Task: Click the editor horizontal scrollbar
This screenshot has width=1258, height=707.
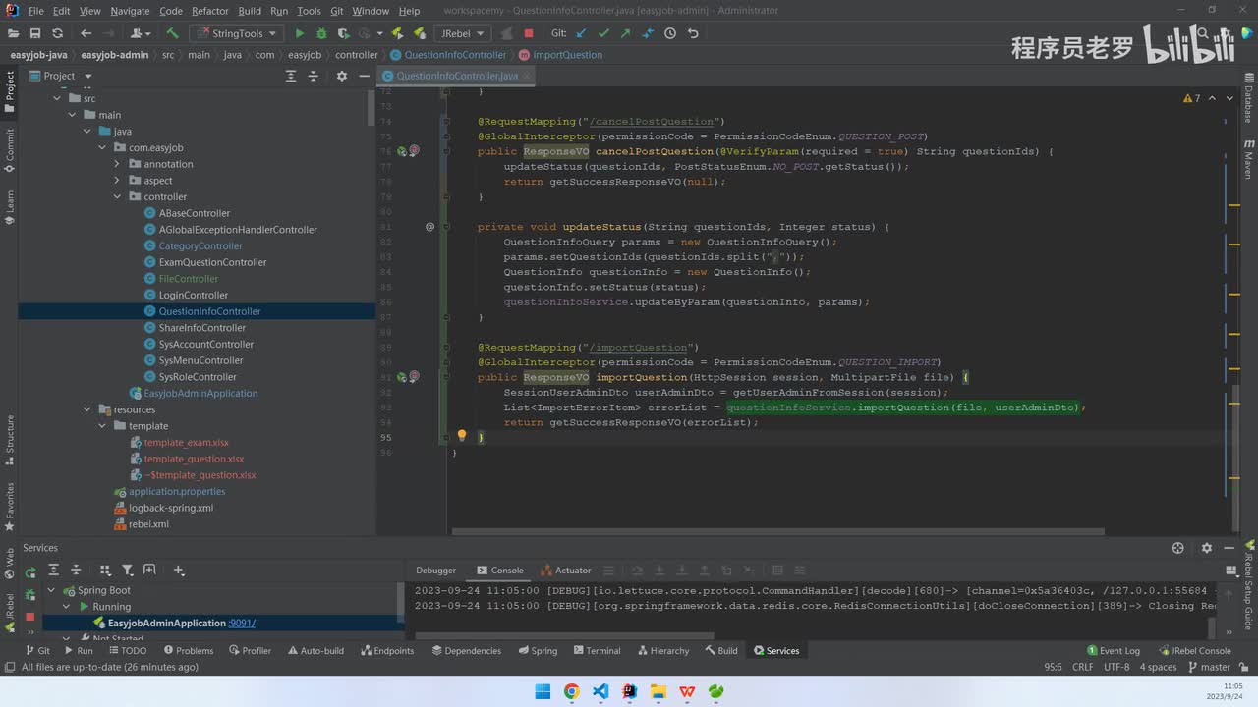Action: 776,532
